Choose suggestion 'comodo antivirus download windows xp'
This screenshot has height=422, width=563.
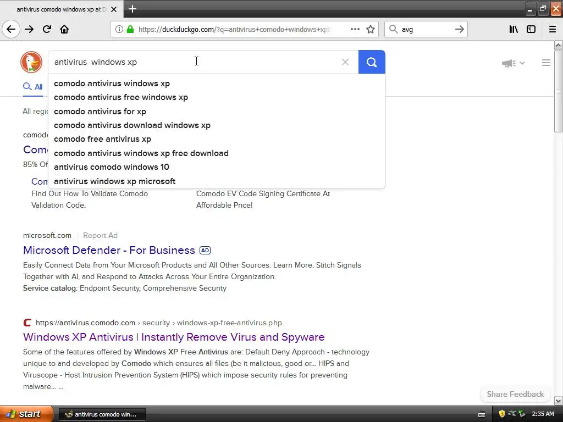217,125
